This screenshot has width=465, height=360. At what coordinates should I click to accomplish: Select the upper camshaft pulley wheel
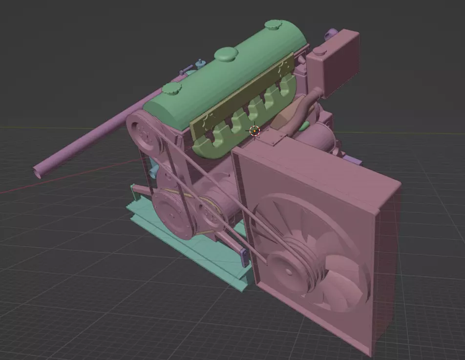pos(146,134)
